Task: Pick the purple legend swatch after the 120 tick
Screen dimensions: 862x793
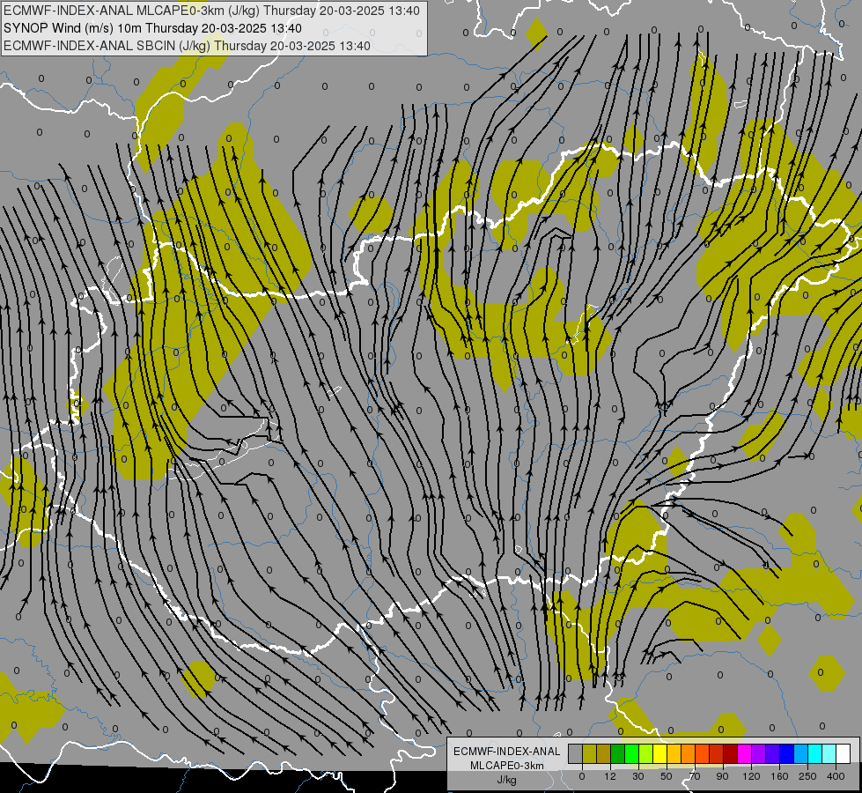Action: 759,753
